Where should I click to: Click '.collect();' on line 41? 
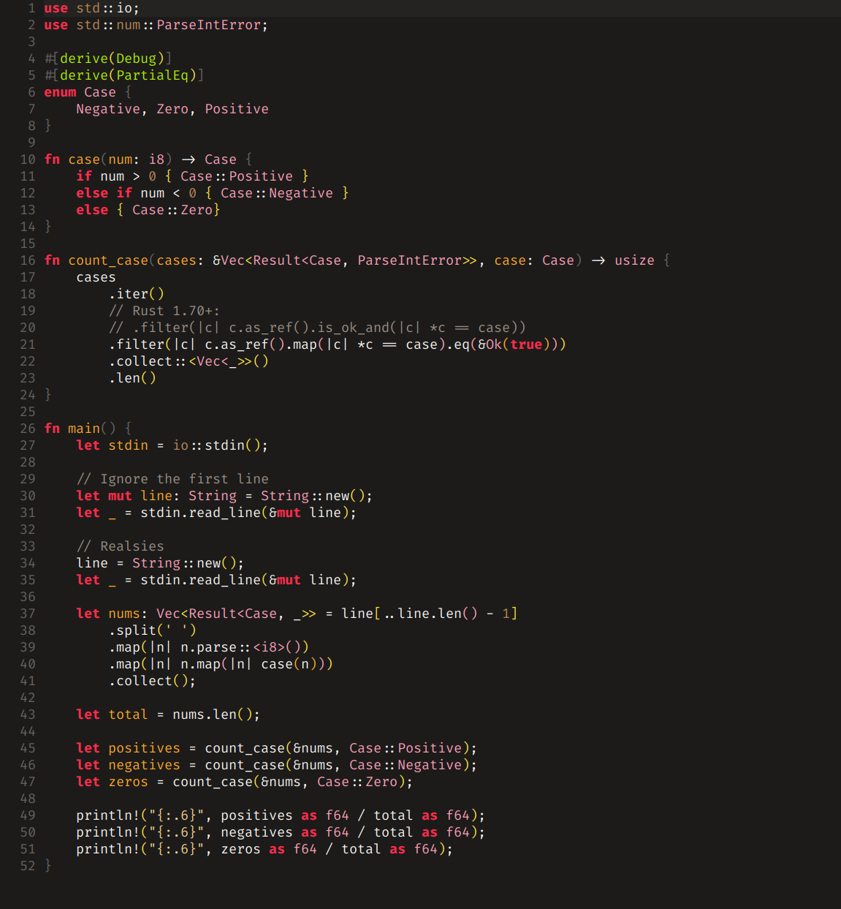pyautogui.click(x=153, y=681)
